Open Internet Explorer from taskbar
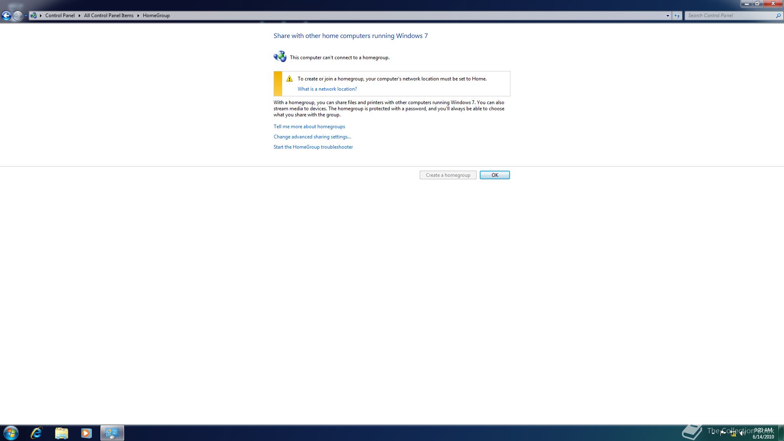Viewport: 784px width, 441px height. click(x=36, y=433)
